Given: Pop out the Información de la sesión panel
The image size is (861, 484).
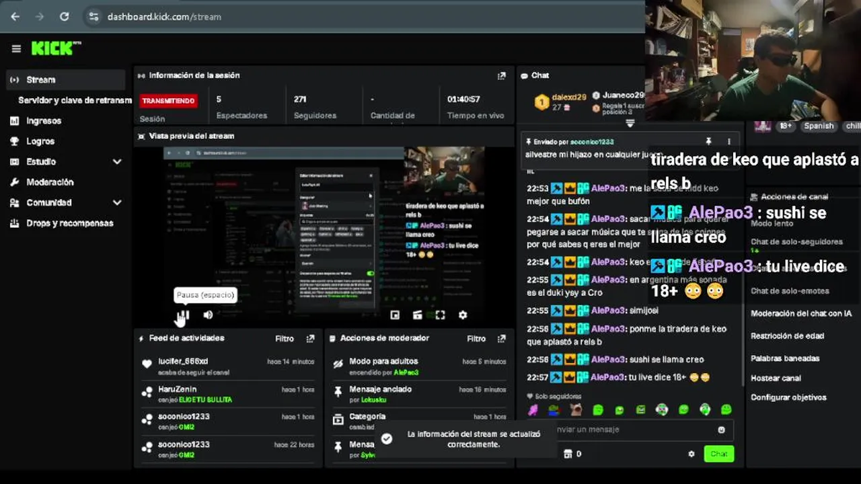Looking at the screenshot, I should pyautogui.click(x=501, y=76).
